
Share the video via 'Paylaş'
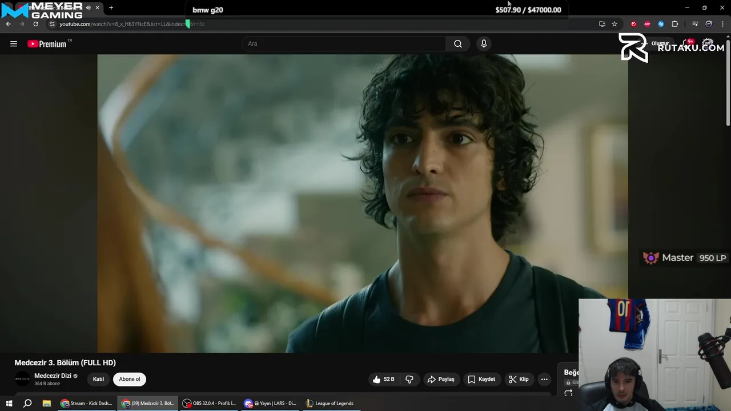coord(441,379)
